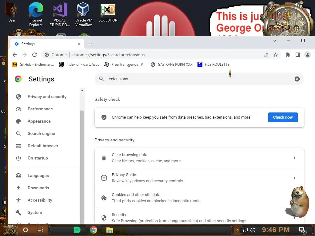315x236 pixels.
Task: Click the sidebar scrollbar thumb
Action: click(82, 167)
